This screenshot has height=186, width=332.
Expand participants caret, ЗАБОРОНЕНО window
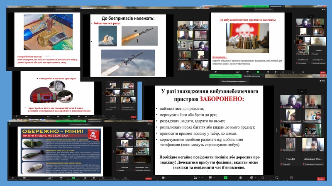tap(203, 178)
